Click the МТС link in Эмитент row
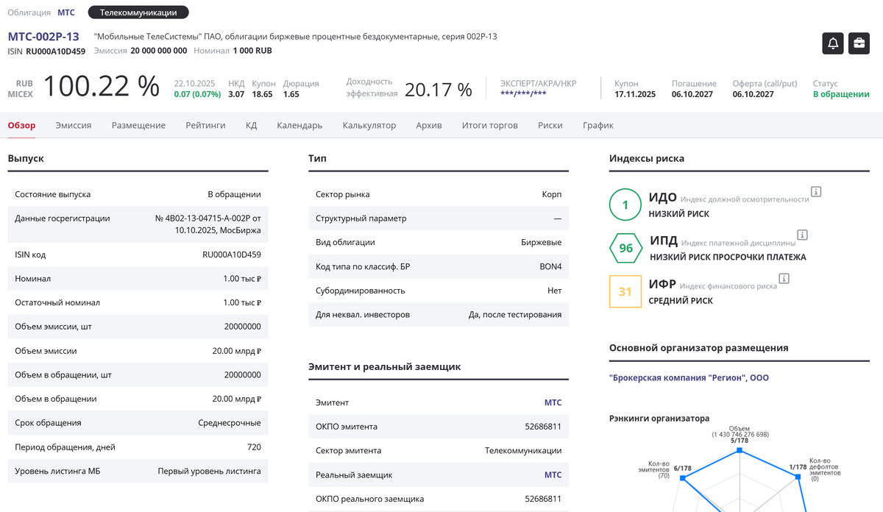 pos(553,402)
